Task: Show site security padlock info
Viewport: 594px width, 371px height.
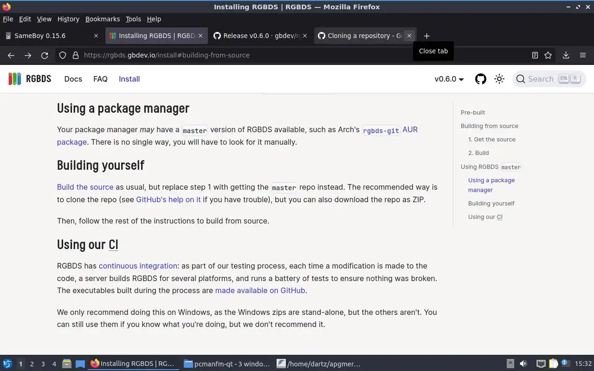Action: (75, 55)
